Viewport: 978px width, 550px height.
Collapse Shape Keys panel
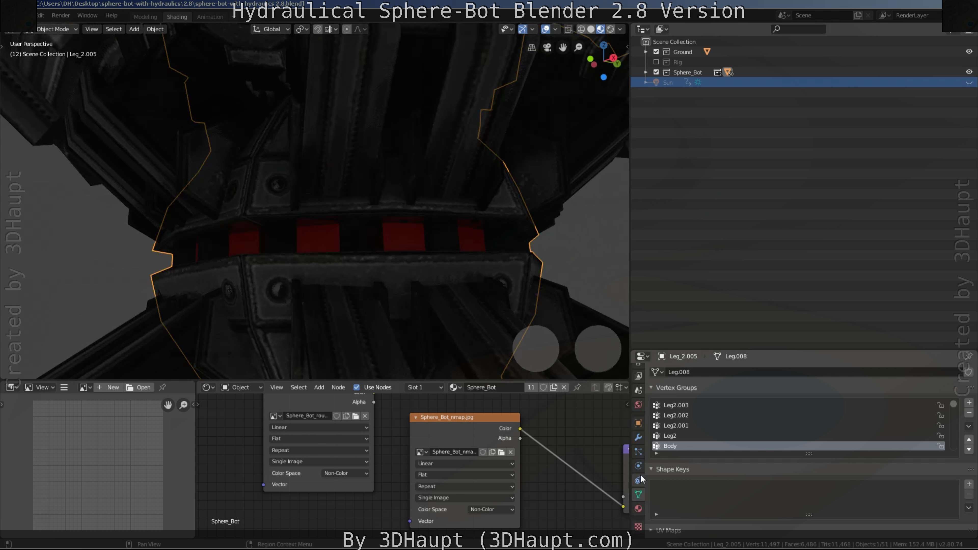[651, 469]
